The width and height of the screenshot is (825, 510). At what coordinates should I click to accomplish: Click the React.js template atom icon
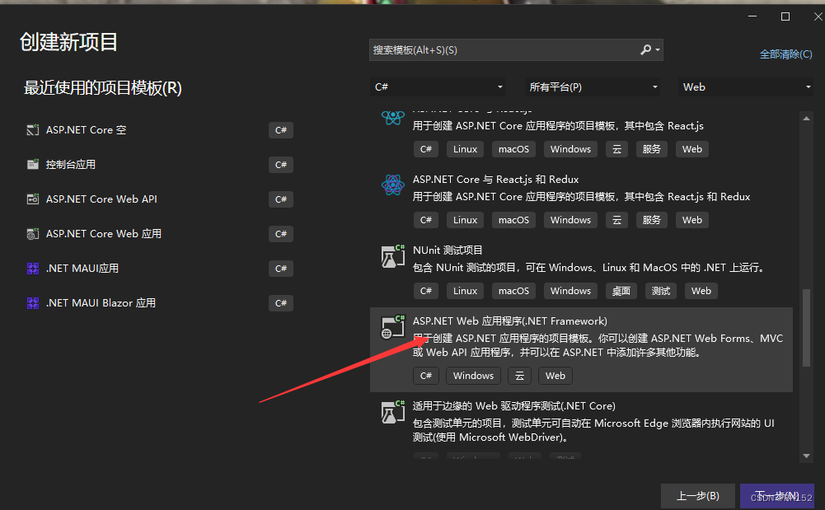point(393,117)
